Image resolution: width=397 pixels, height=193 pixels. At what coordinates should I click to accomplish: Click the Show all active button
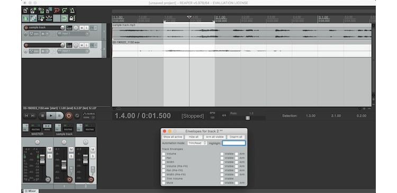[x=173, y=137]
